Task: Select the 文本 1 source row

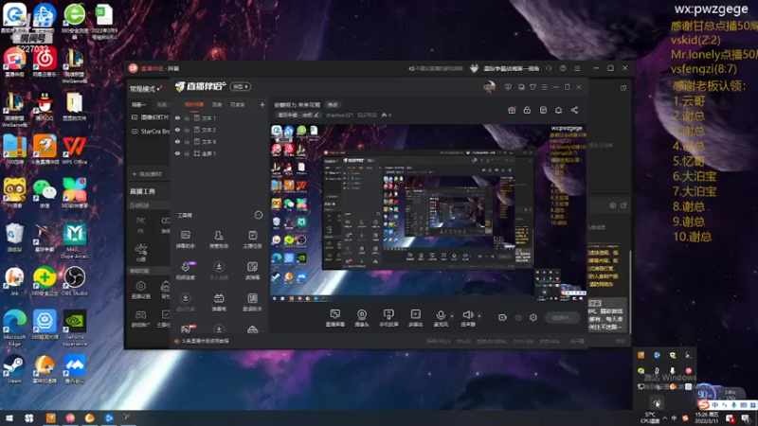Action: [x=220, y=117]
